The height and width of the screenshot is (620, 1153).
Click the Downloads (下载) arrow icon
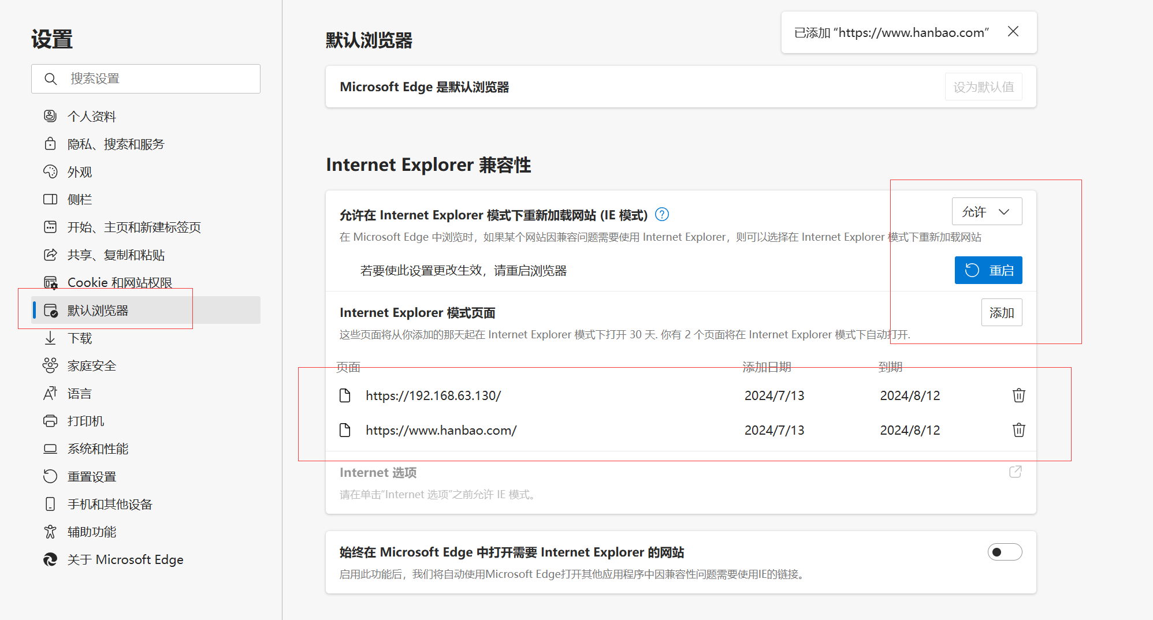(50, 338)
